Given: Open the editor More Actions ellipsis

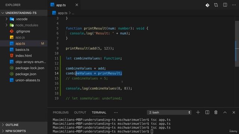Looking at the screenshot, I should (234, 5).
